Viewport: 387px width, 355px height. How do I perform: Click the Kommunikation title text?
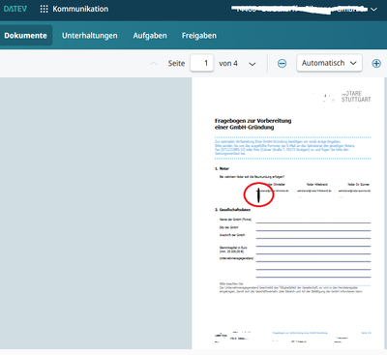[x=80, y=9]
